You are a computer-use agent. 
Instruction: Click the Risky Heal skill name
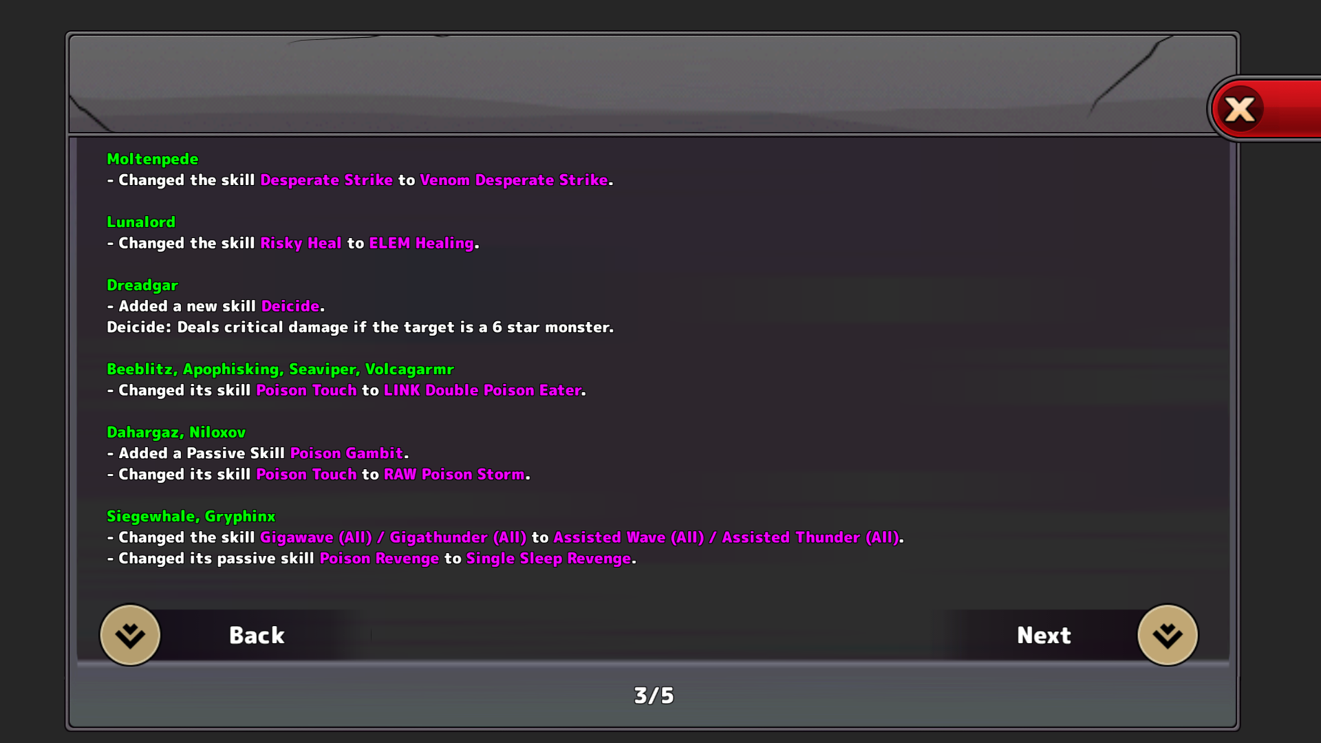coord(301,244)
